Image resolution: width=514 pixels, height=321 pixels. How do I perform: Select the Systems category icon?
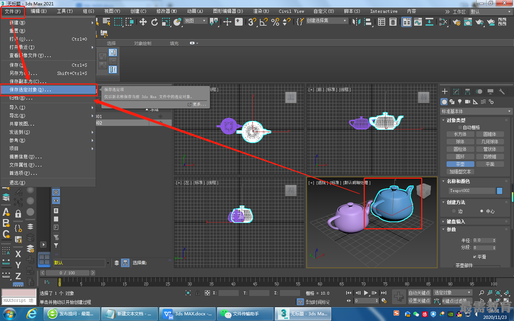point(491,102)
